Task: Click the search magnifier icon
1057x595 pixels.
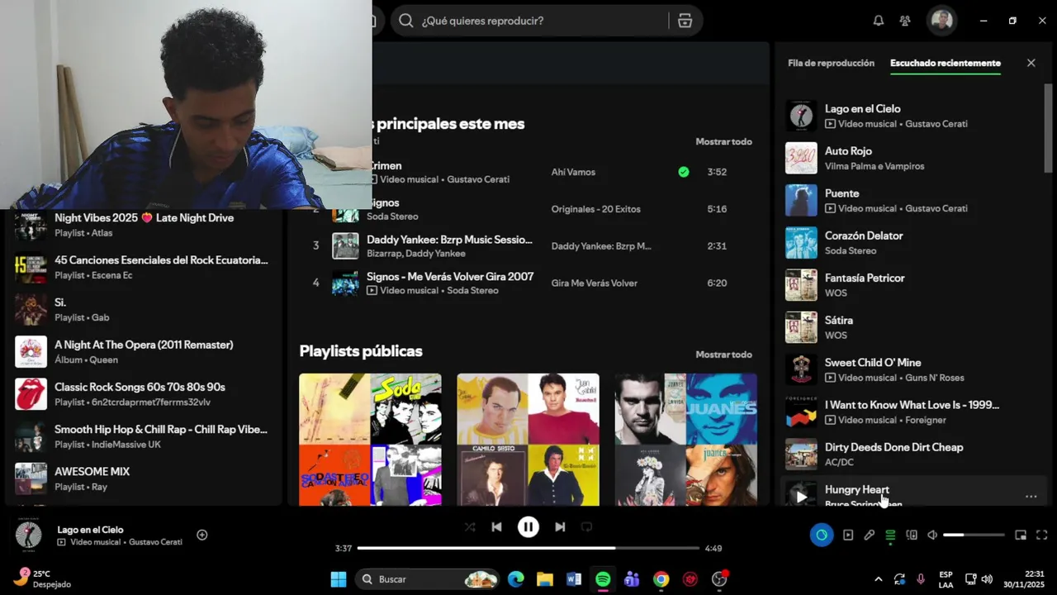Action: pos(405,21)
